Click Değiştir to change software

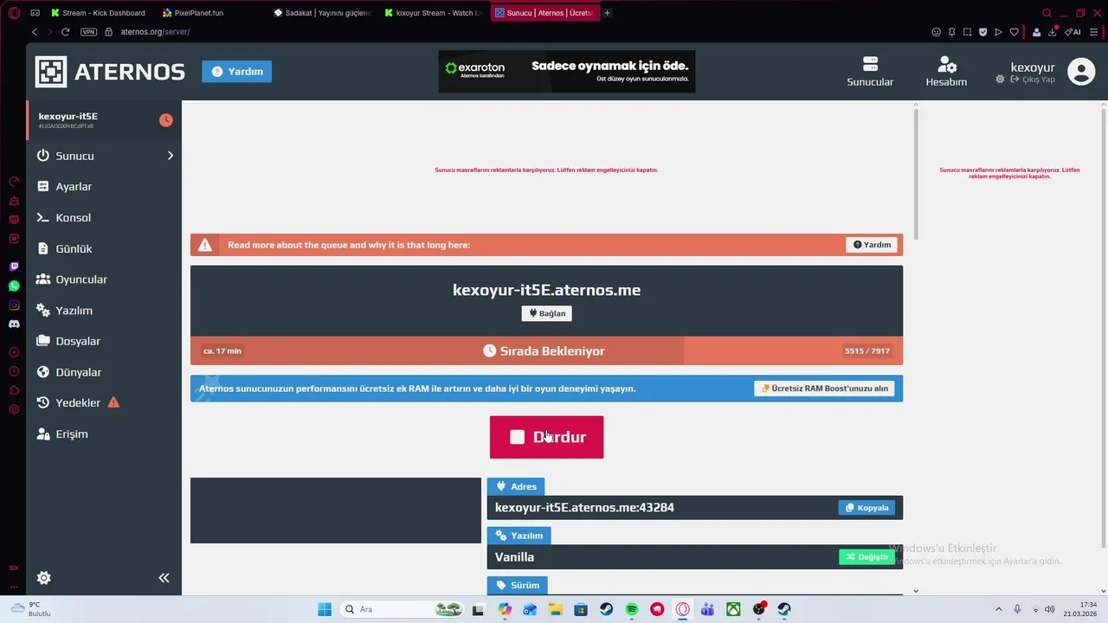click(866, 557)
